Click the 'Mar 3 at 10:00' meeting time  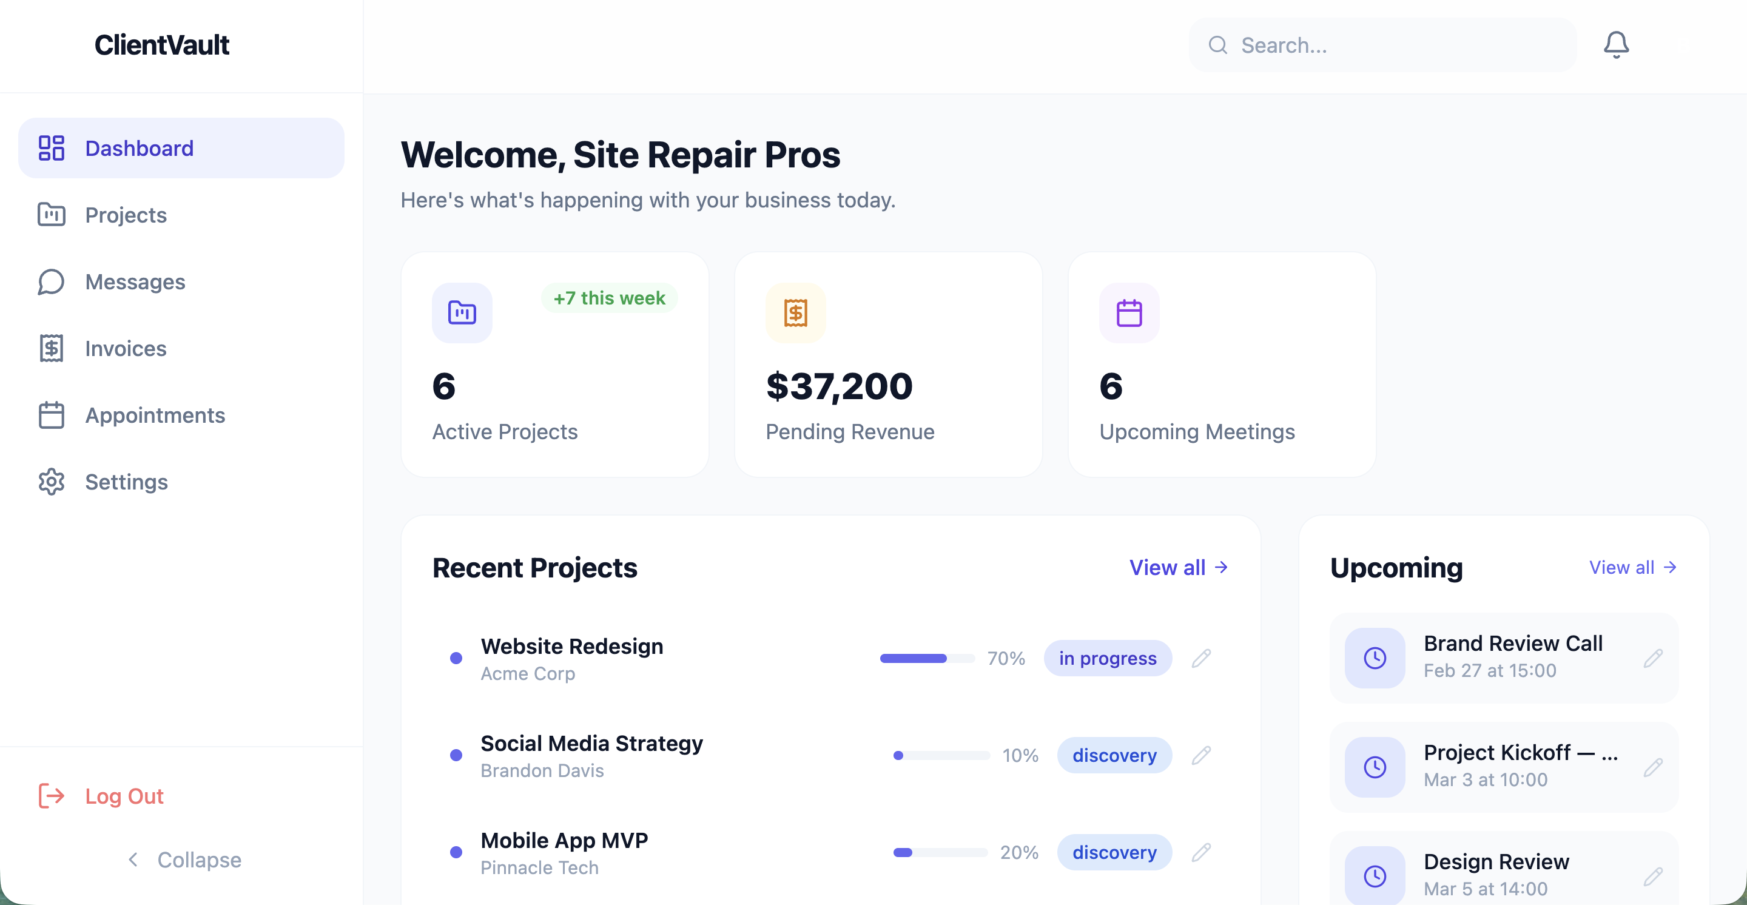pyautogui.click(x=1485, y=779)
